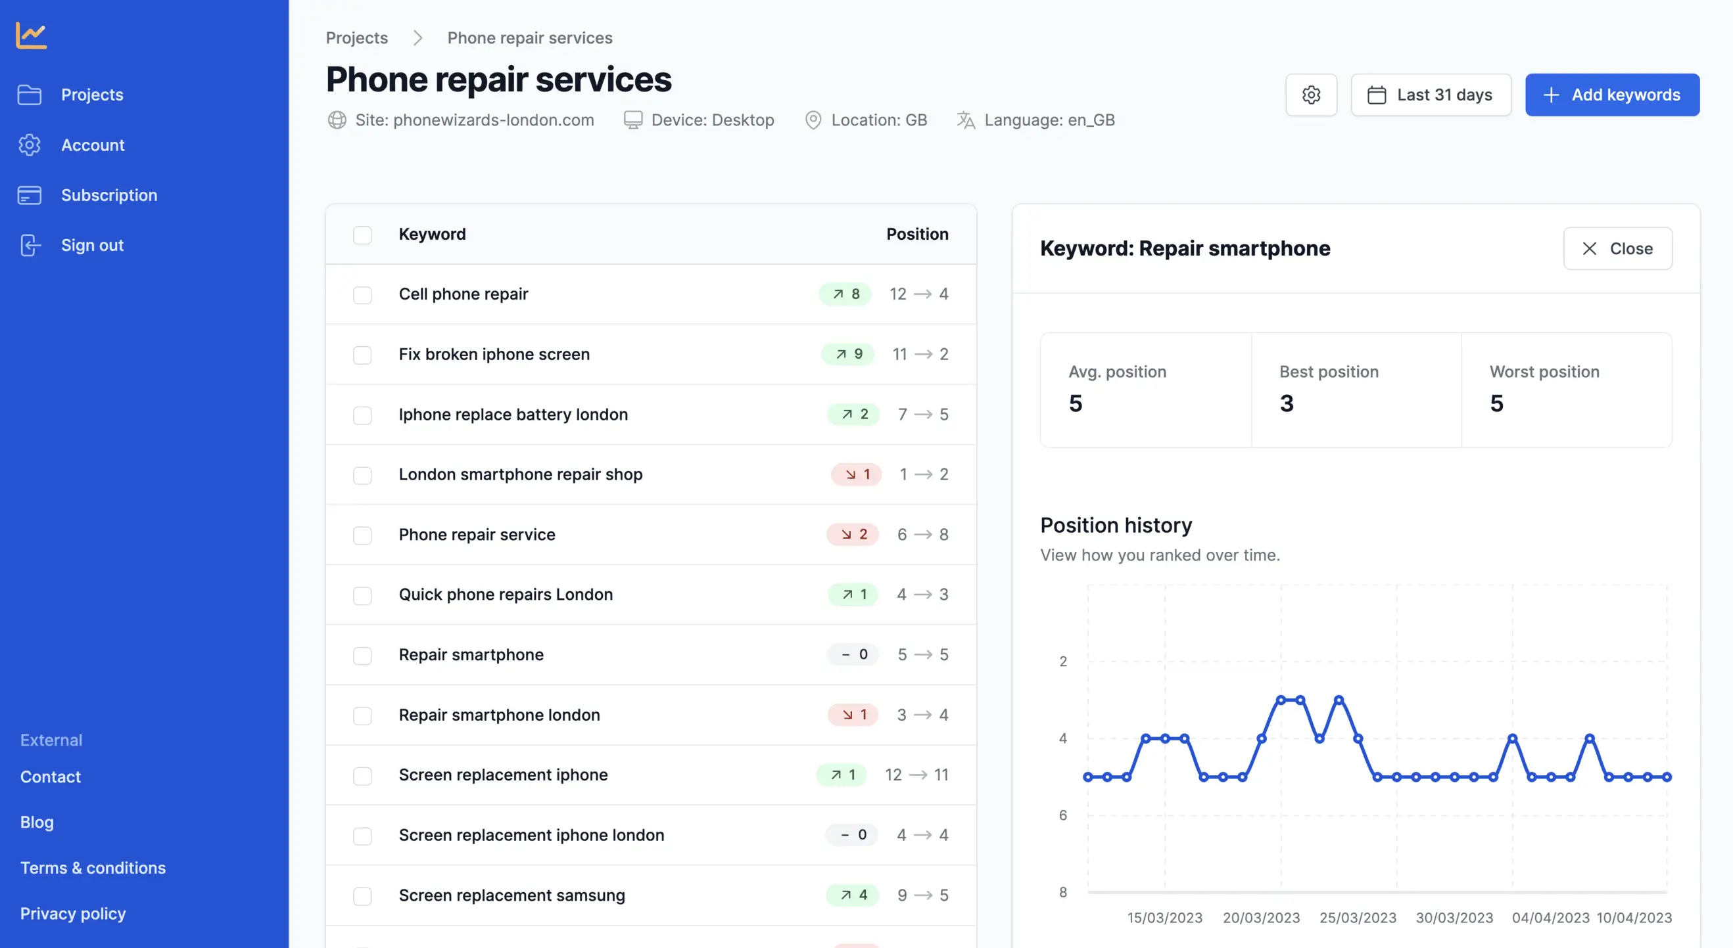This screenshot has height=948, width=1733.
Task: Click the desktop monitor icon near Device
Action: pos(632,120)
